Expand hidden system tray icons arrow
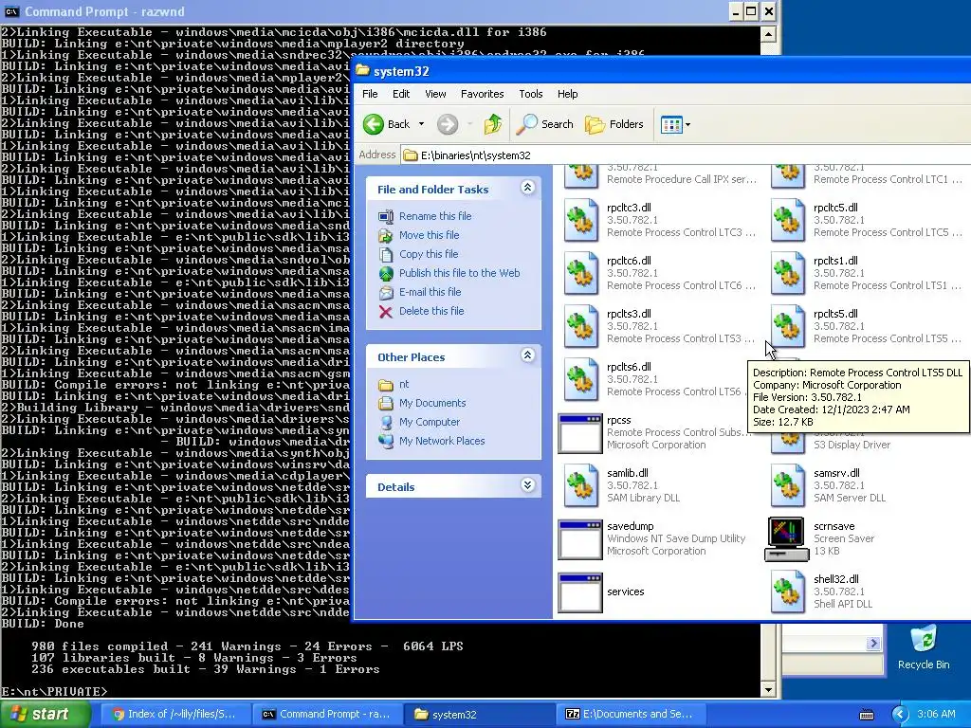The image size is (971, 728). click(900, 715)
